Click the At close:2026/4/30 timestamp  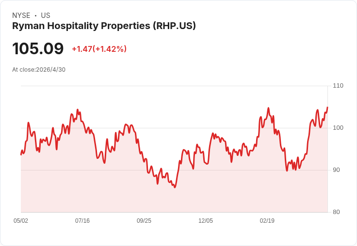pos(39,70)
